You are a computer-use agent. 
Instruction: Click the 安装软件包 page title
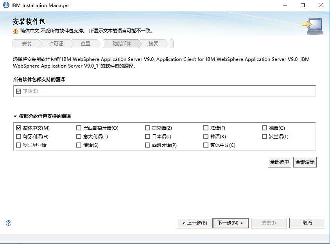[29, 21]
